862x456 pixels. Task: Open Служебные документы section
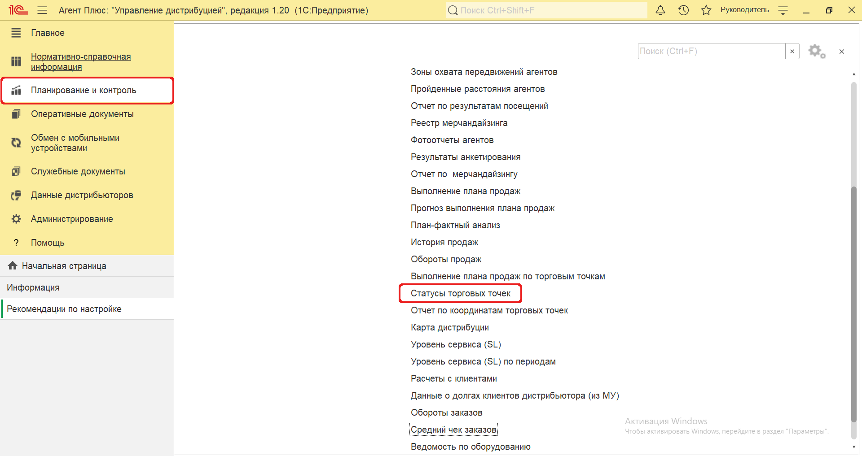pyautogui.click(x=78, y=171)
